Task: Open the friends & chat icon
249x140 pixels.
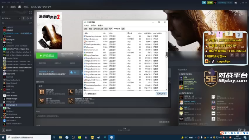Action: click(x=244, y=130)
